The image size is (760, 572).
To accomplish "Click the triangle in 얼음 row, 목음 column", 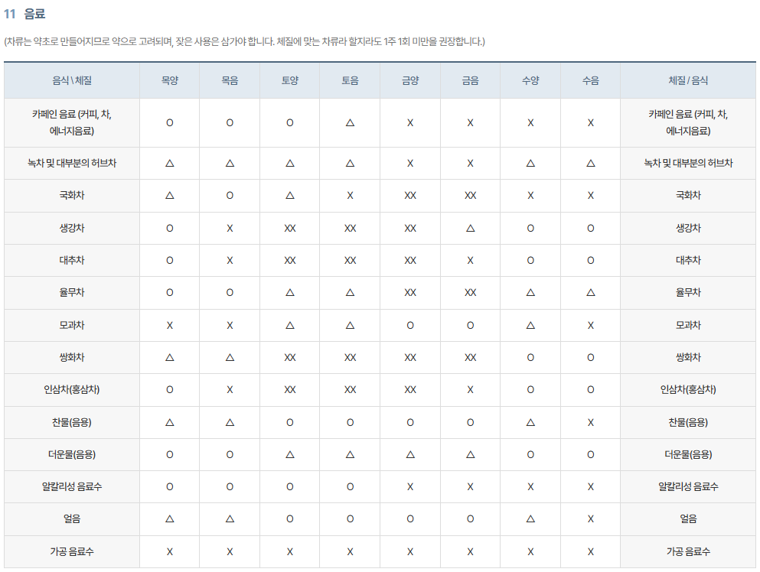I will point(230,518).
